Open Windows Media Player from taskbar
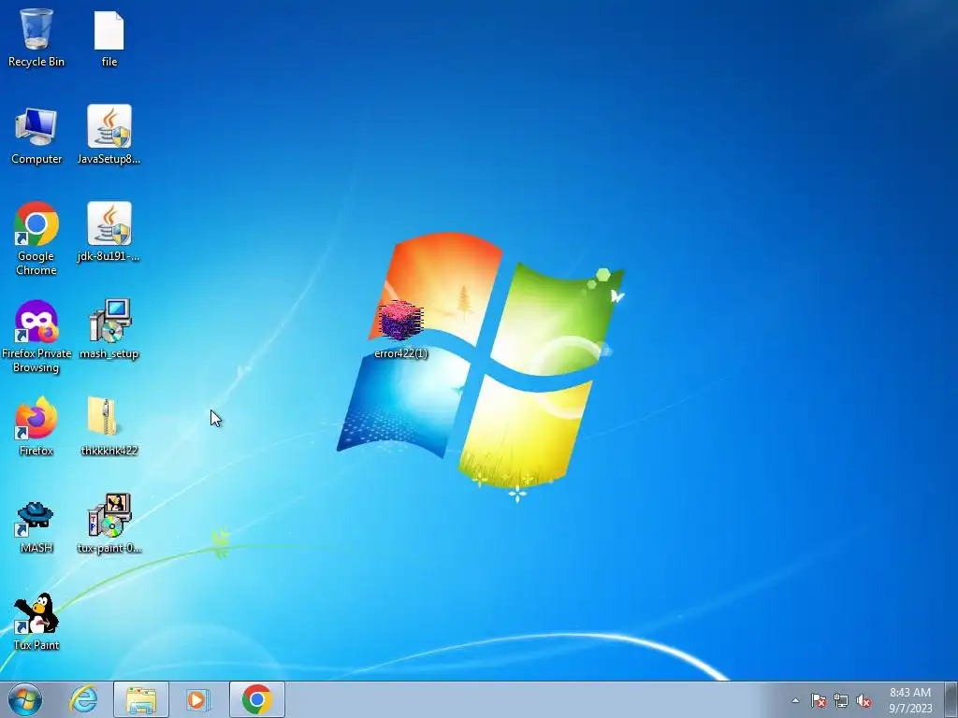958x718 pixels. coord(198,699)
